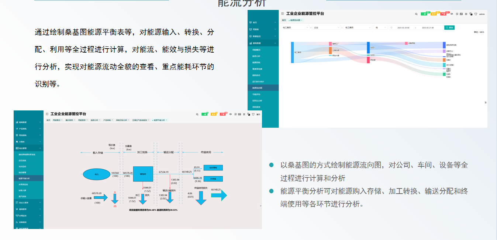Click the search icon in the Sankey platform header
The width and height of the screenshot is (497, 240).
click(416, 14)
